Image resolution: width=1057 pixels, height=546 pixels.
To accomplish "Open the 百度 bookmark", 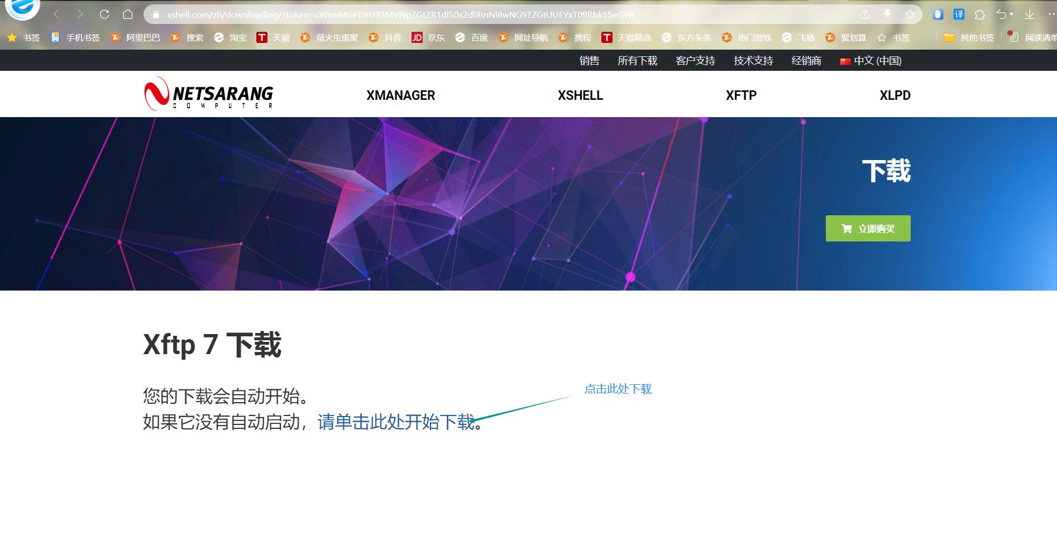I will point(472,37).
